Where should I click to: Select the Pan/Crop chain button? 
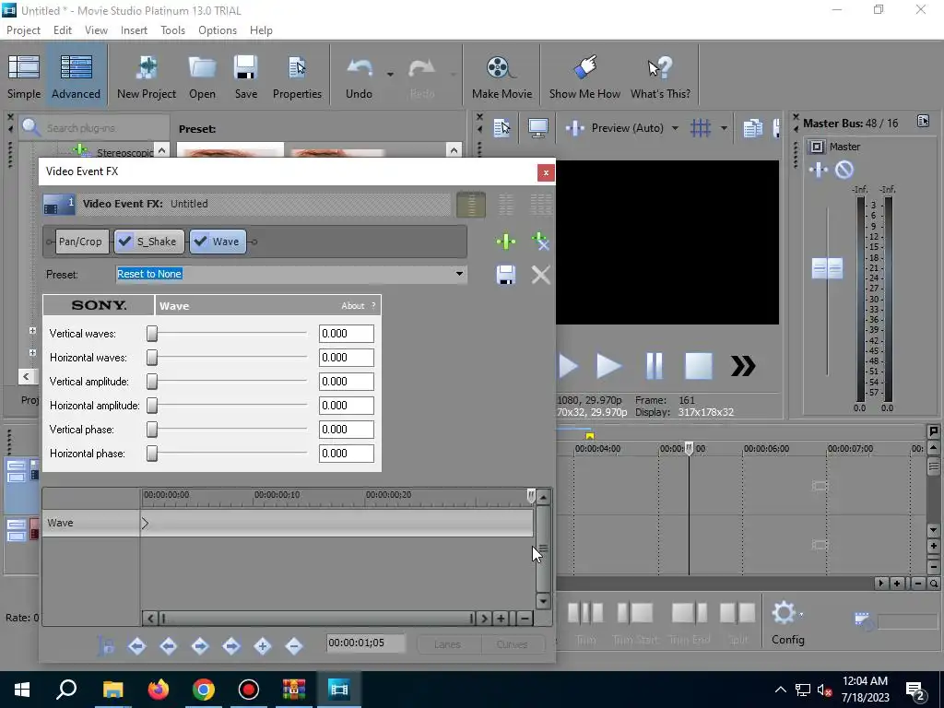[82, 242]
